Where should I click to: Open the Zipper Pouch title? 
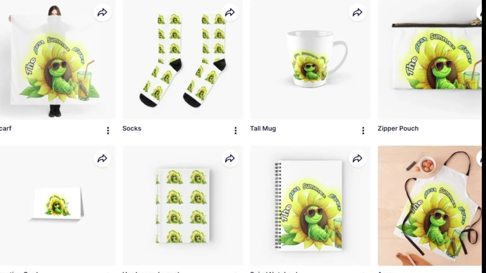(398, 129)
